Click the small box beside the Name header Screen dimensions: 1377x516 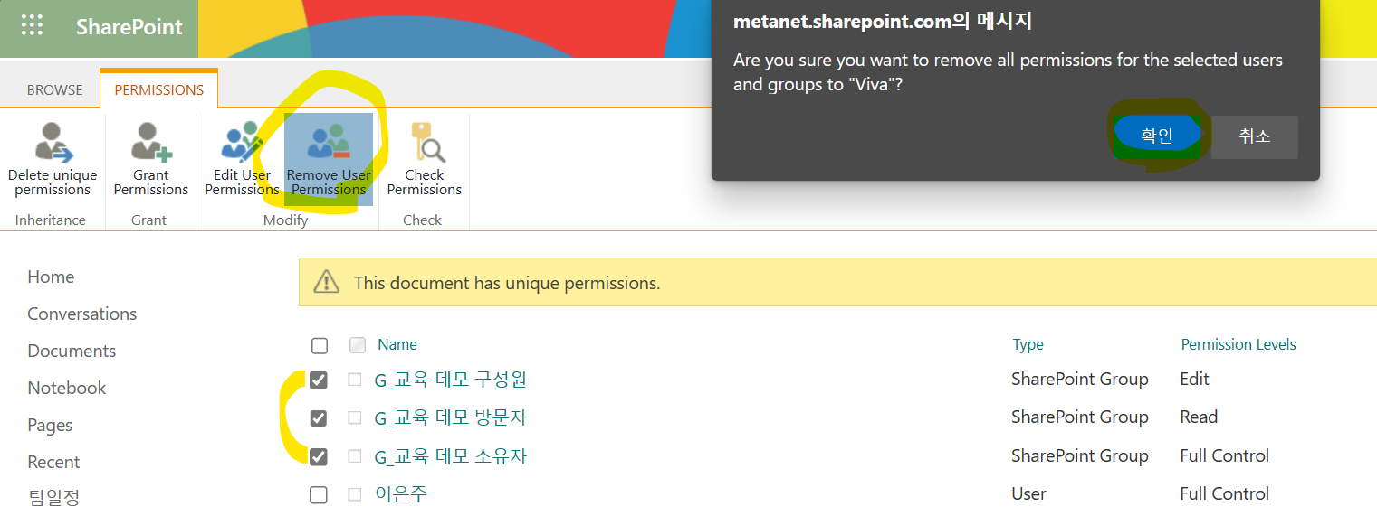pyautogui.click(x=358, y=344)
